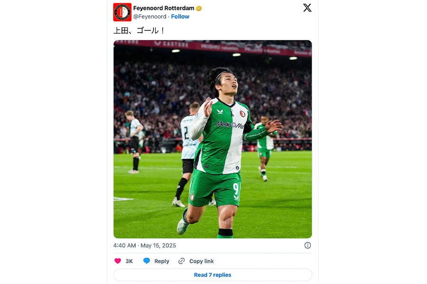The height and width of the screenshot is (284, 427).
Task: Open the Feyenoord Rotterdam profile name
Action: coord(164,9)
